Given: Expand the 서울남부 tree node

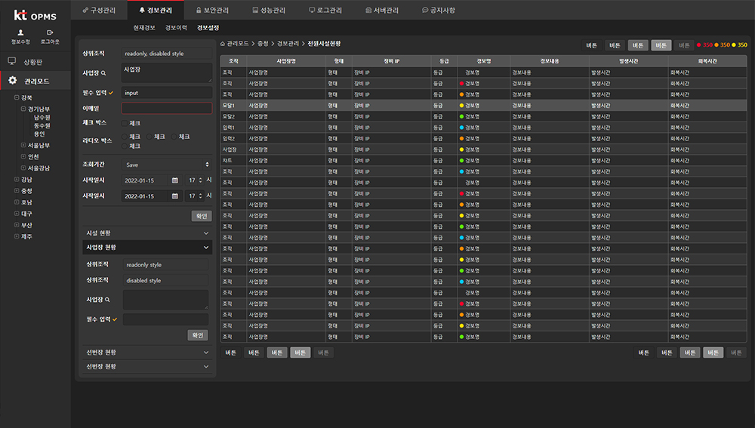Looking at the screenshot, I should 23,145.
